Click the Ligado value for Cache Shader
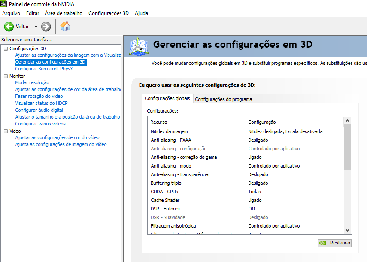Image resolution: width=367 pixels, height=262 pixels. click(255, 200)
